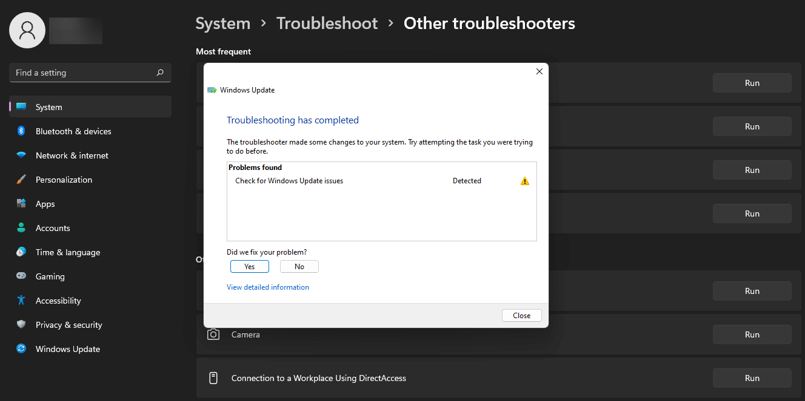Image resolution: width=805 pixels, height=401 pixels.
Task: Open System settings in sidebar
Action: click(90, 107)
